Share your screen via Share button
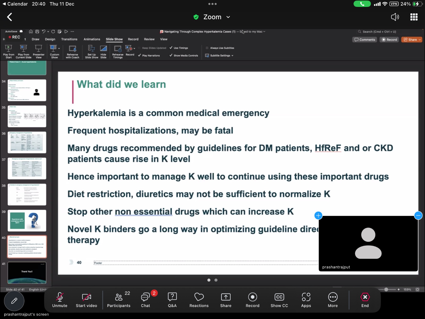 pyautogui.click(x=226, y=300)
